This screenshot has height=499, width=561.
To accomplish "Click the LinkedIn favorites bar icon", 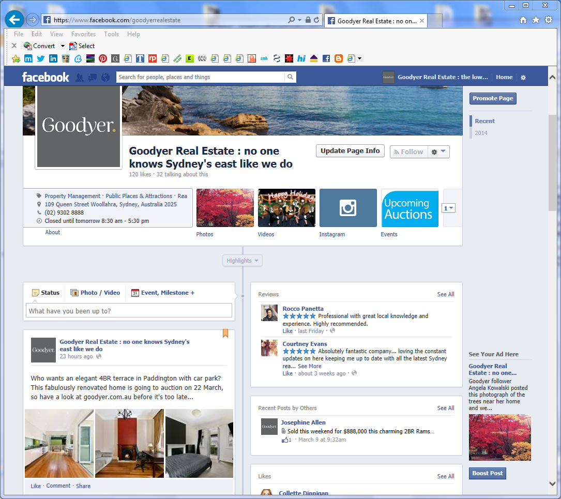I will pos(53,58).
